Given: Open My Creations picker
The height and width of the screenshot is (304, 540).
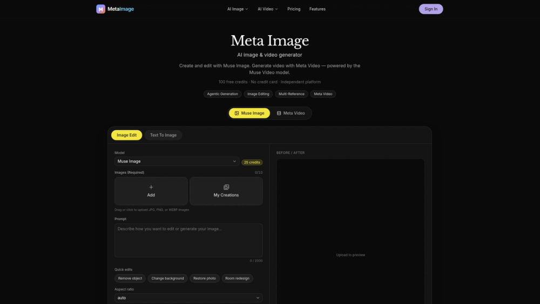Looking at the screenshot, I should [x=226, y=191].
